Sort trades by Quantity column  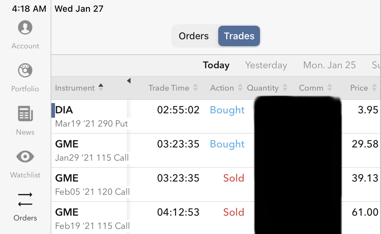coord(267,88)
